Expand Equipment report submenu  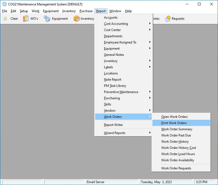(124, 49)
